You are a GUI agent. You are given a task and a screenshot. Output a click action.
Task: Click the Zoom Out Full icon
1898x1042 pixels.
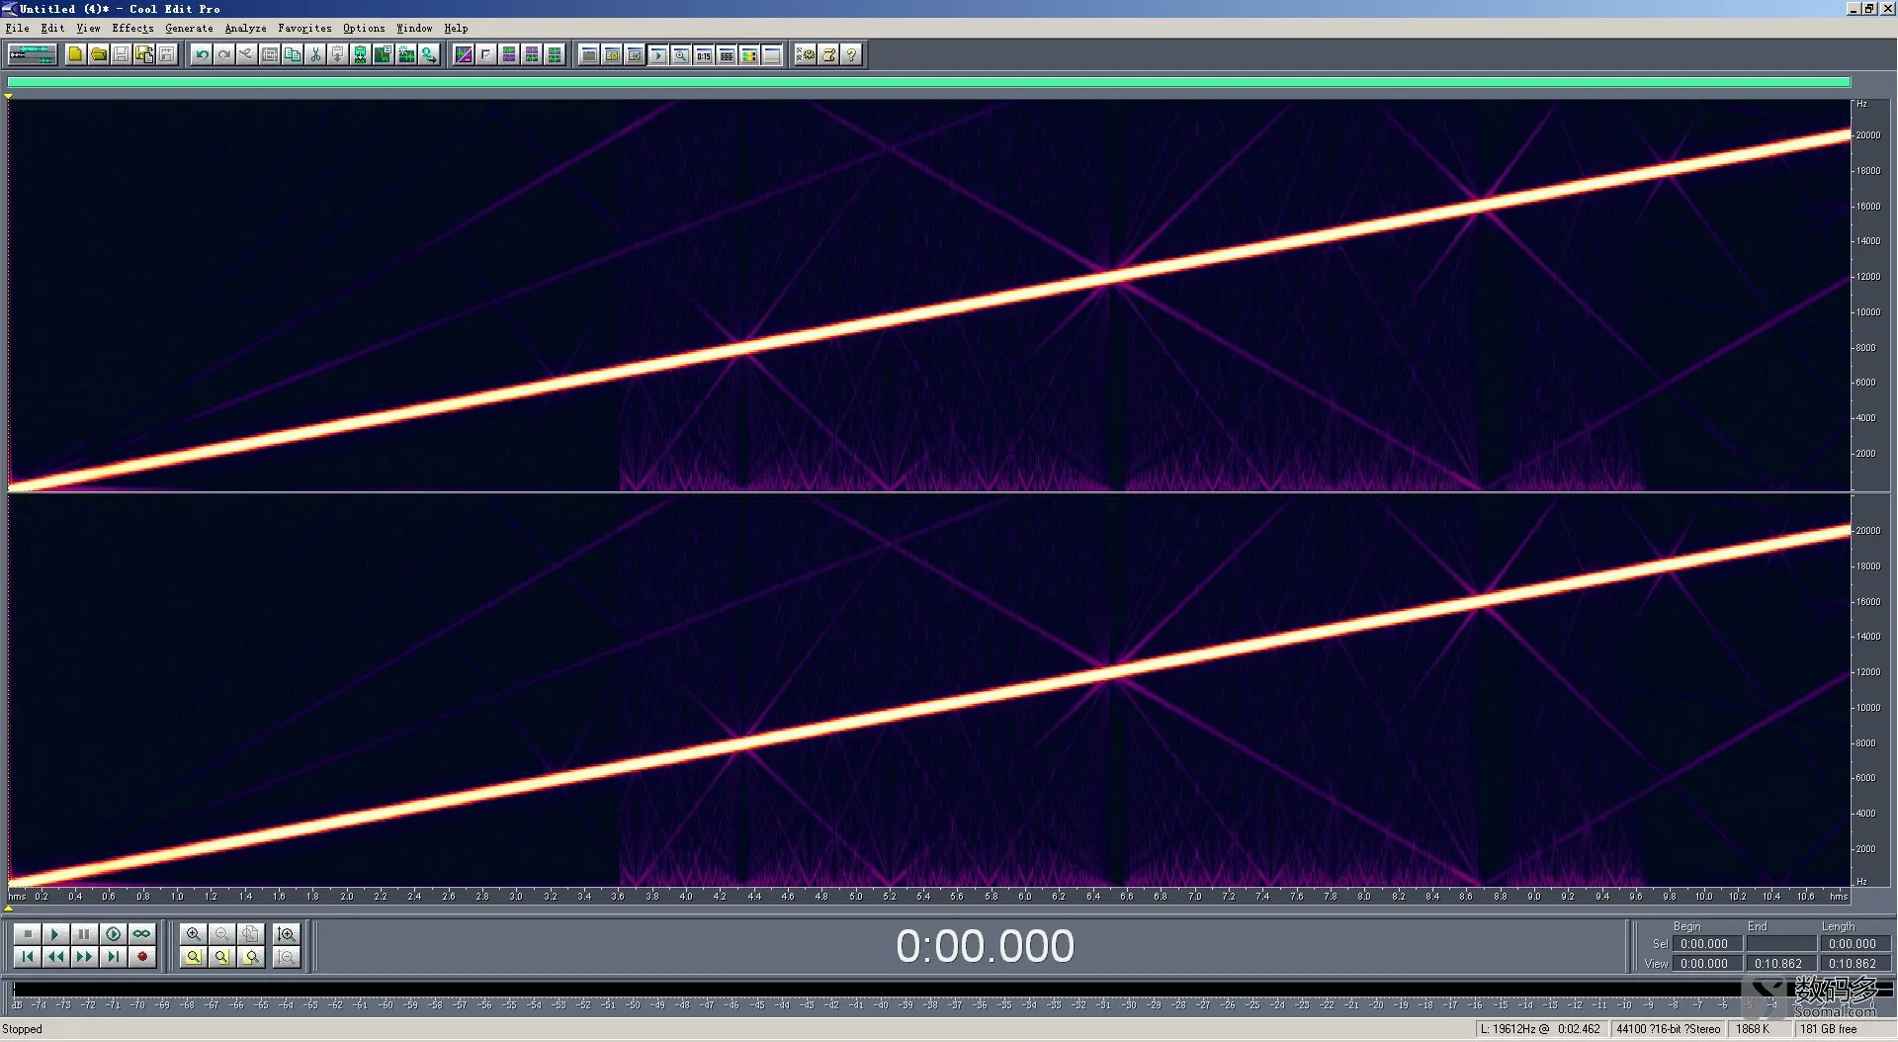(251, 933)
